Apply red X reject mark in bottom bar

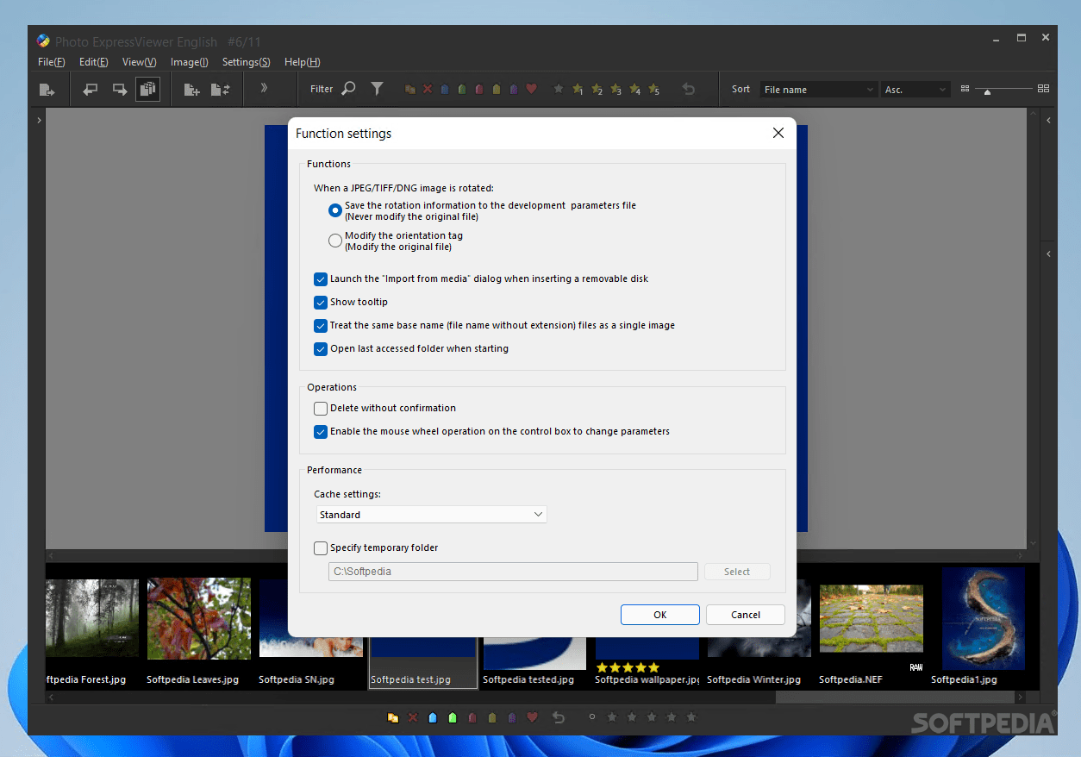coord(413,717)
